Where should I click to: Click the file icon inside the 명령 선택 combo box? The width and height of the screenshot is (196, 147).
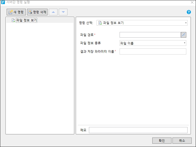point(100,23)
